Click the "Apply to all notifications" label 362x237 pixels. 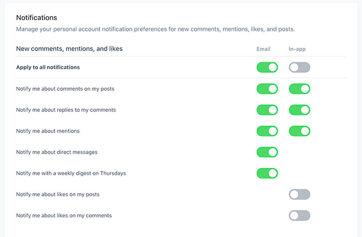click(x=48, y=67)
